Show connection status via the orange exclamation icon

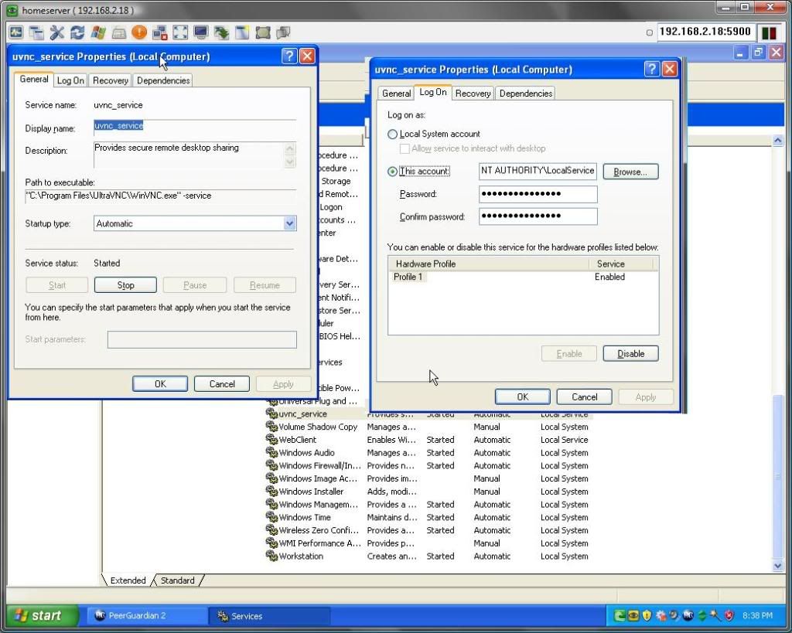pyautogui.click(x=139, y=32)
